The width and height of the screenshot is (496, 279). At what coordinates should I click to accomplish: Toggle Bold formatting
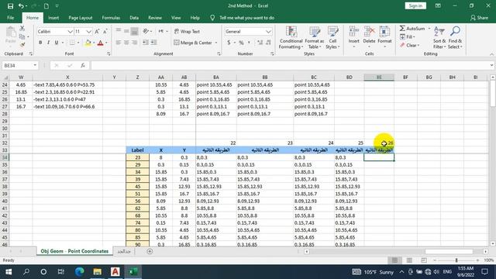coord(40,43)
